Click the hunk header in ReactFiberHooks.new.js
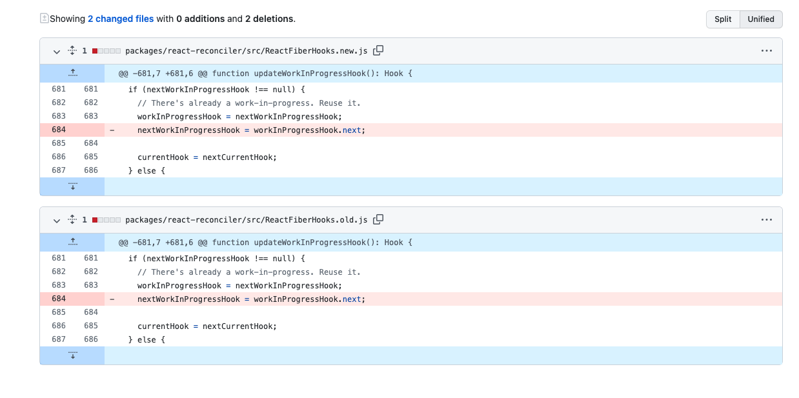Image resolution: width=799 pixels, height=398 pixels. (265, 74)
